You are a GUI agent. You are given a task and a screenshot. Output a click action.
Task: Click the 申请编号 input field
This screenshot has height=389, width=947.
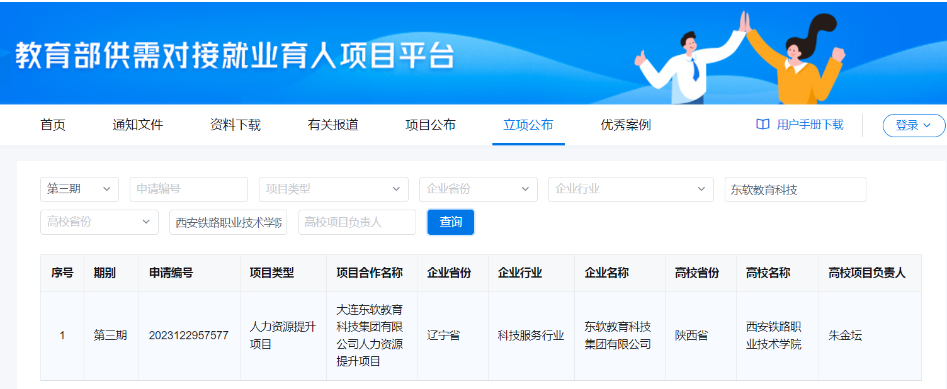click(x=188, y=189)
